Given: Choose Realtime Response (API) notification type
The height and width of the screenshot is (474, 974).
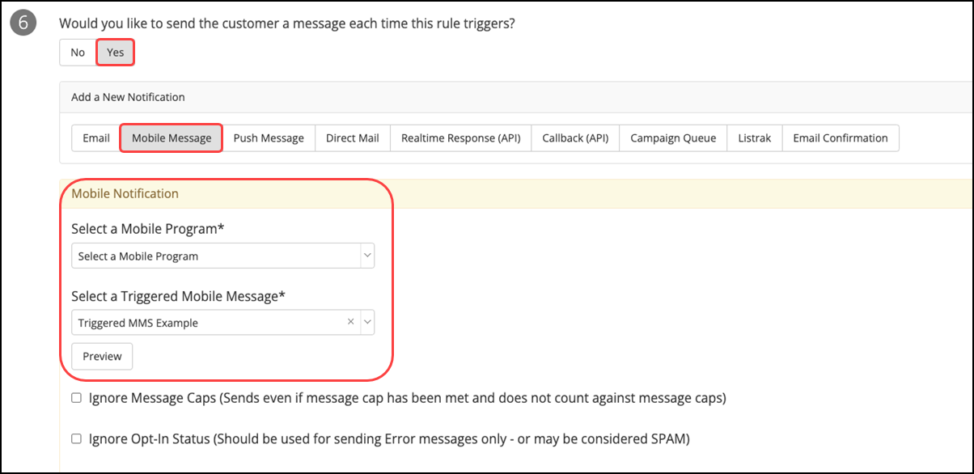Looking at the screenshot, I should coord(461,138).
